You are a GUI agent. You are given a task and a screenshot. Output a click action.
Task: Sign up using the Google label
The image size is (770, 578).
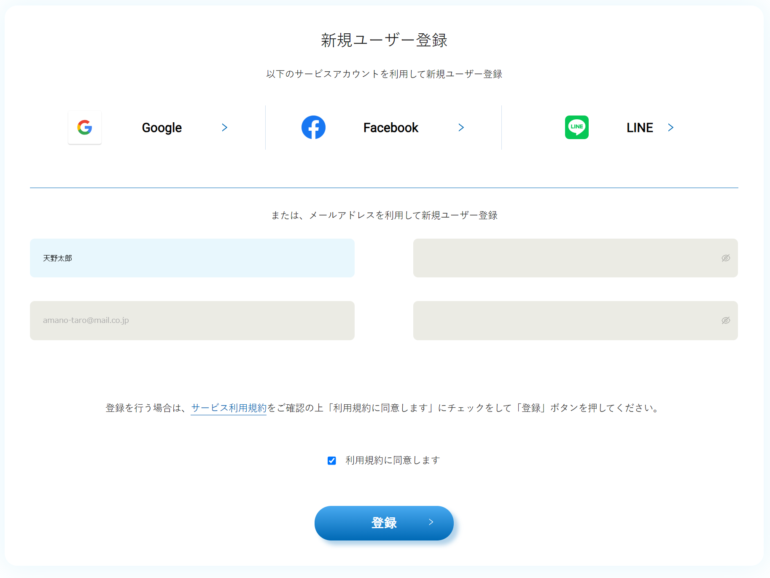tap(162, 127)
